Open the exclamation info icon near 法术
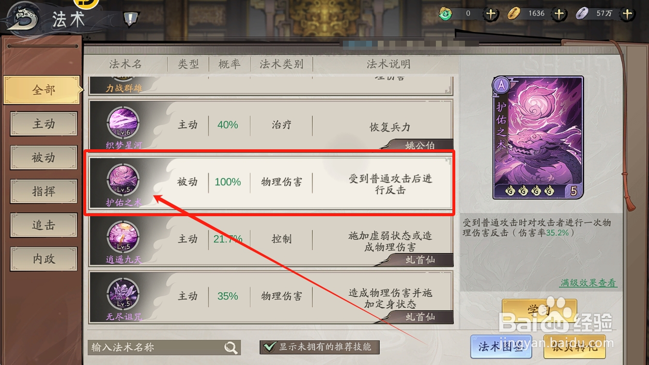 tap(131, 19)
